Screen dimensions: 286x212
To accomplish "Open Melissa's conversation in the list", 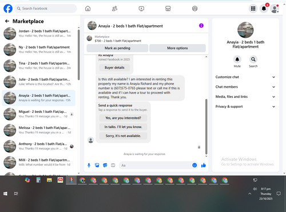I will [x=38, y=130].
